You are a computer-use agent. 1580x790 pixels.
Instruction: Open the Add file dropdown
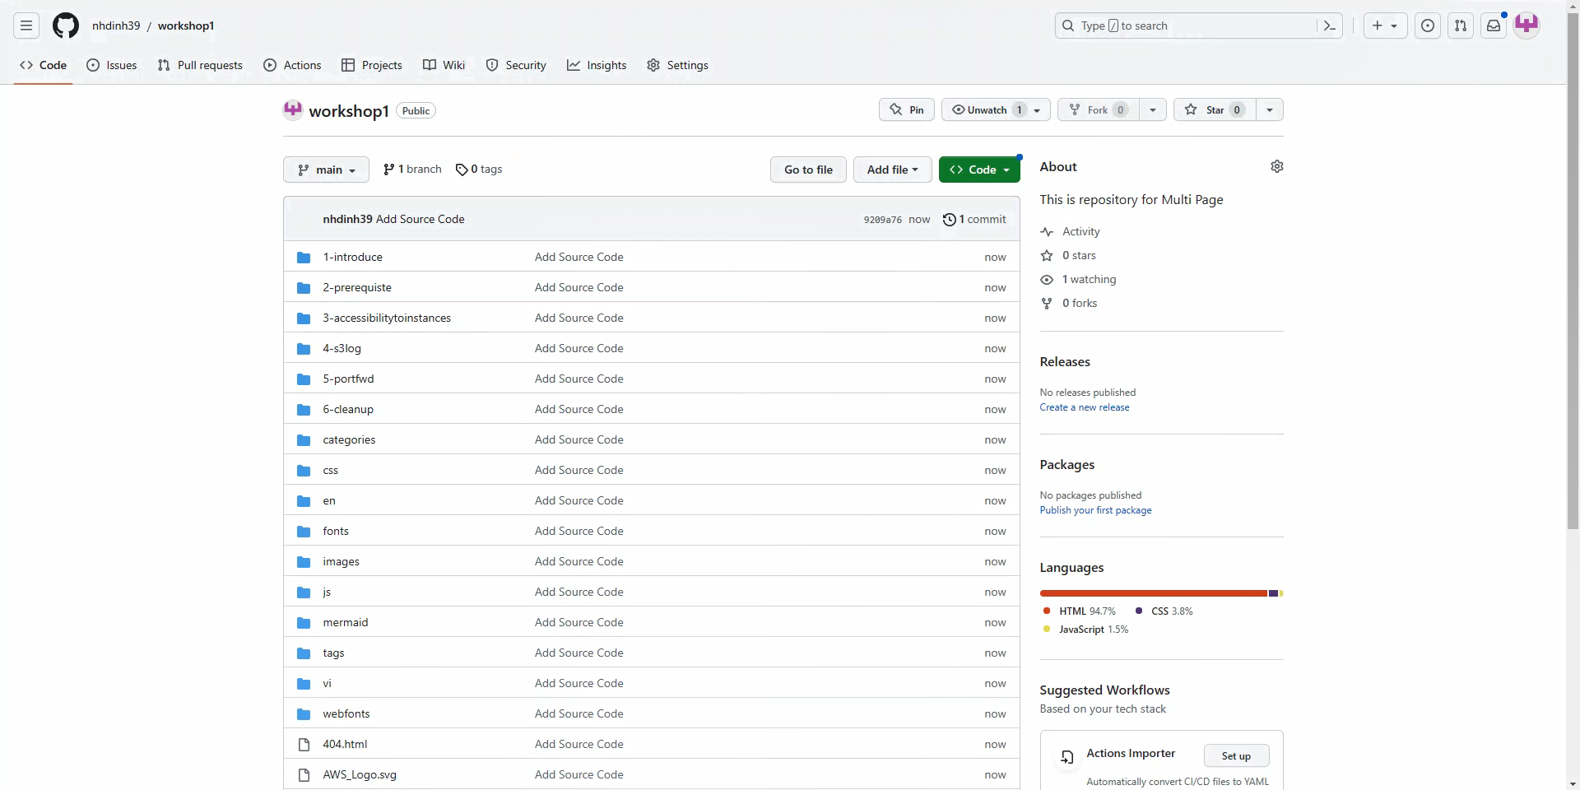892,170
